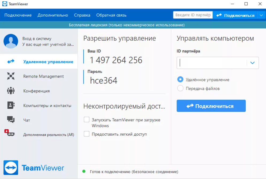Open the Подключение menu
The image size is (266, 179).
18,15
